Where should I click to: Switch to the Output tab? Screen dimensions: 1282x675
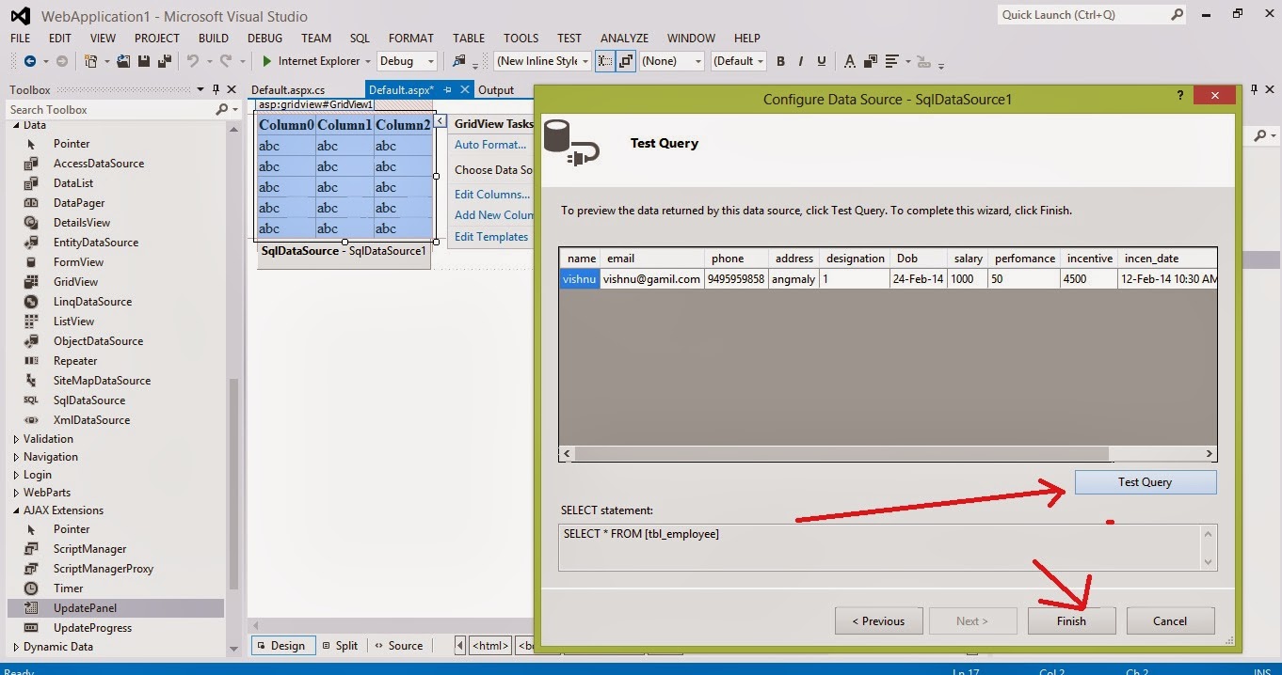pyautogui.click(x=496, y=89)
